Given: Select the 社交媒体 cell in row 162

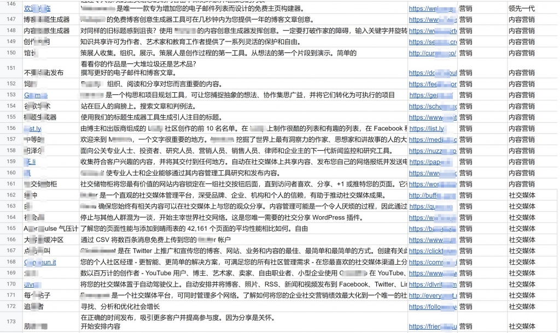Looking at the screenshot, I should click(532, 195).
